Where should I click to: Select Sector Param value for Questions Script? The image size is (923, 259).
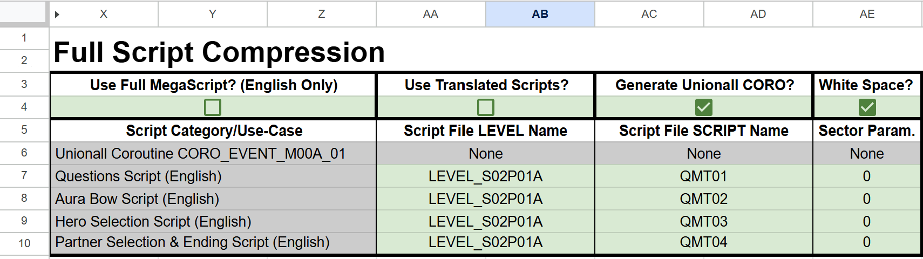pos(867,176)
